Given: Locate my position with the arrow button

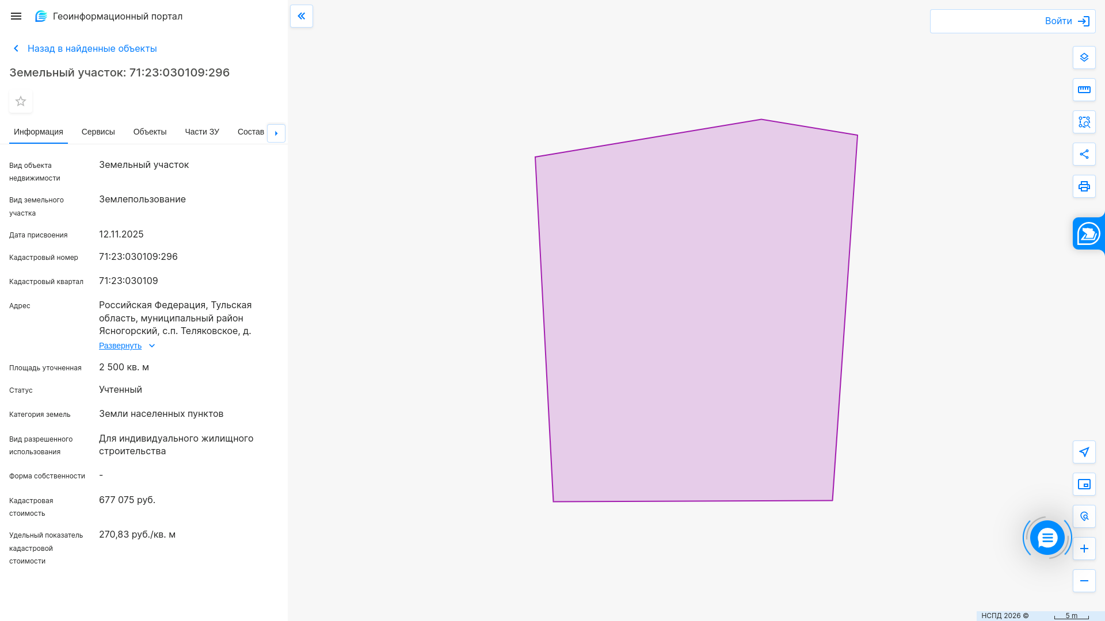Looking at the screenshot, I should 1084,452.
